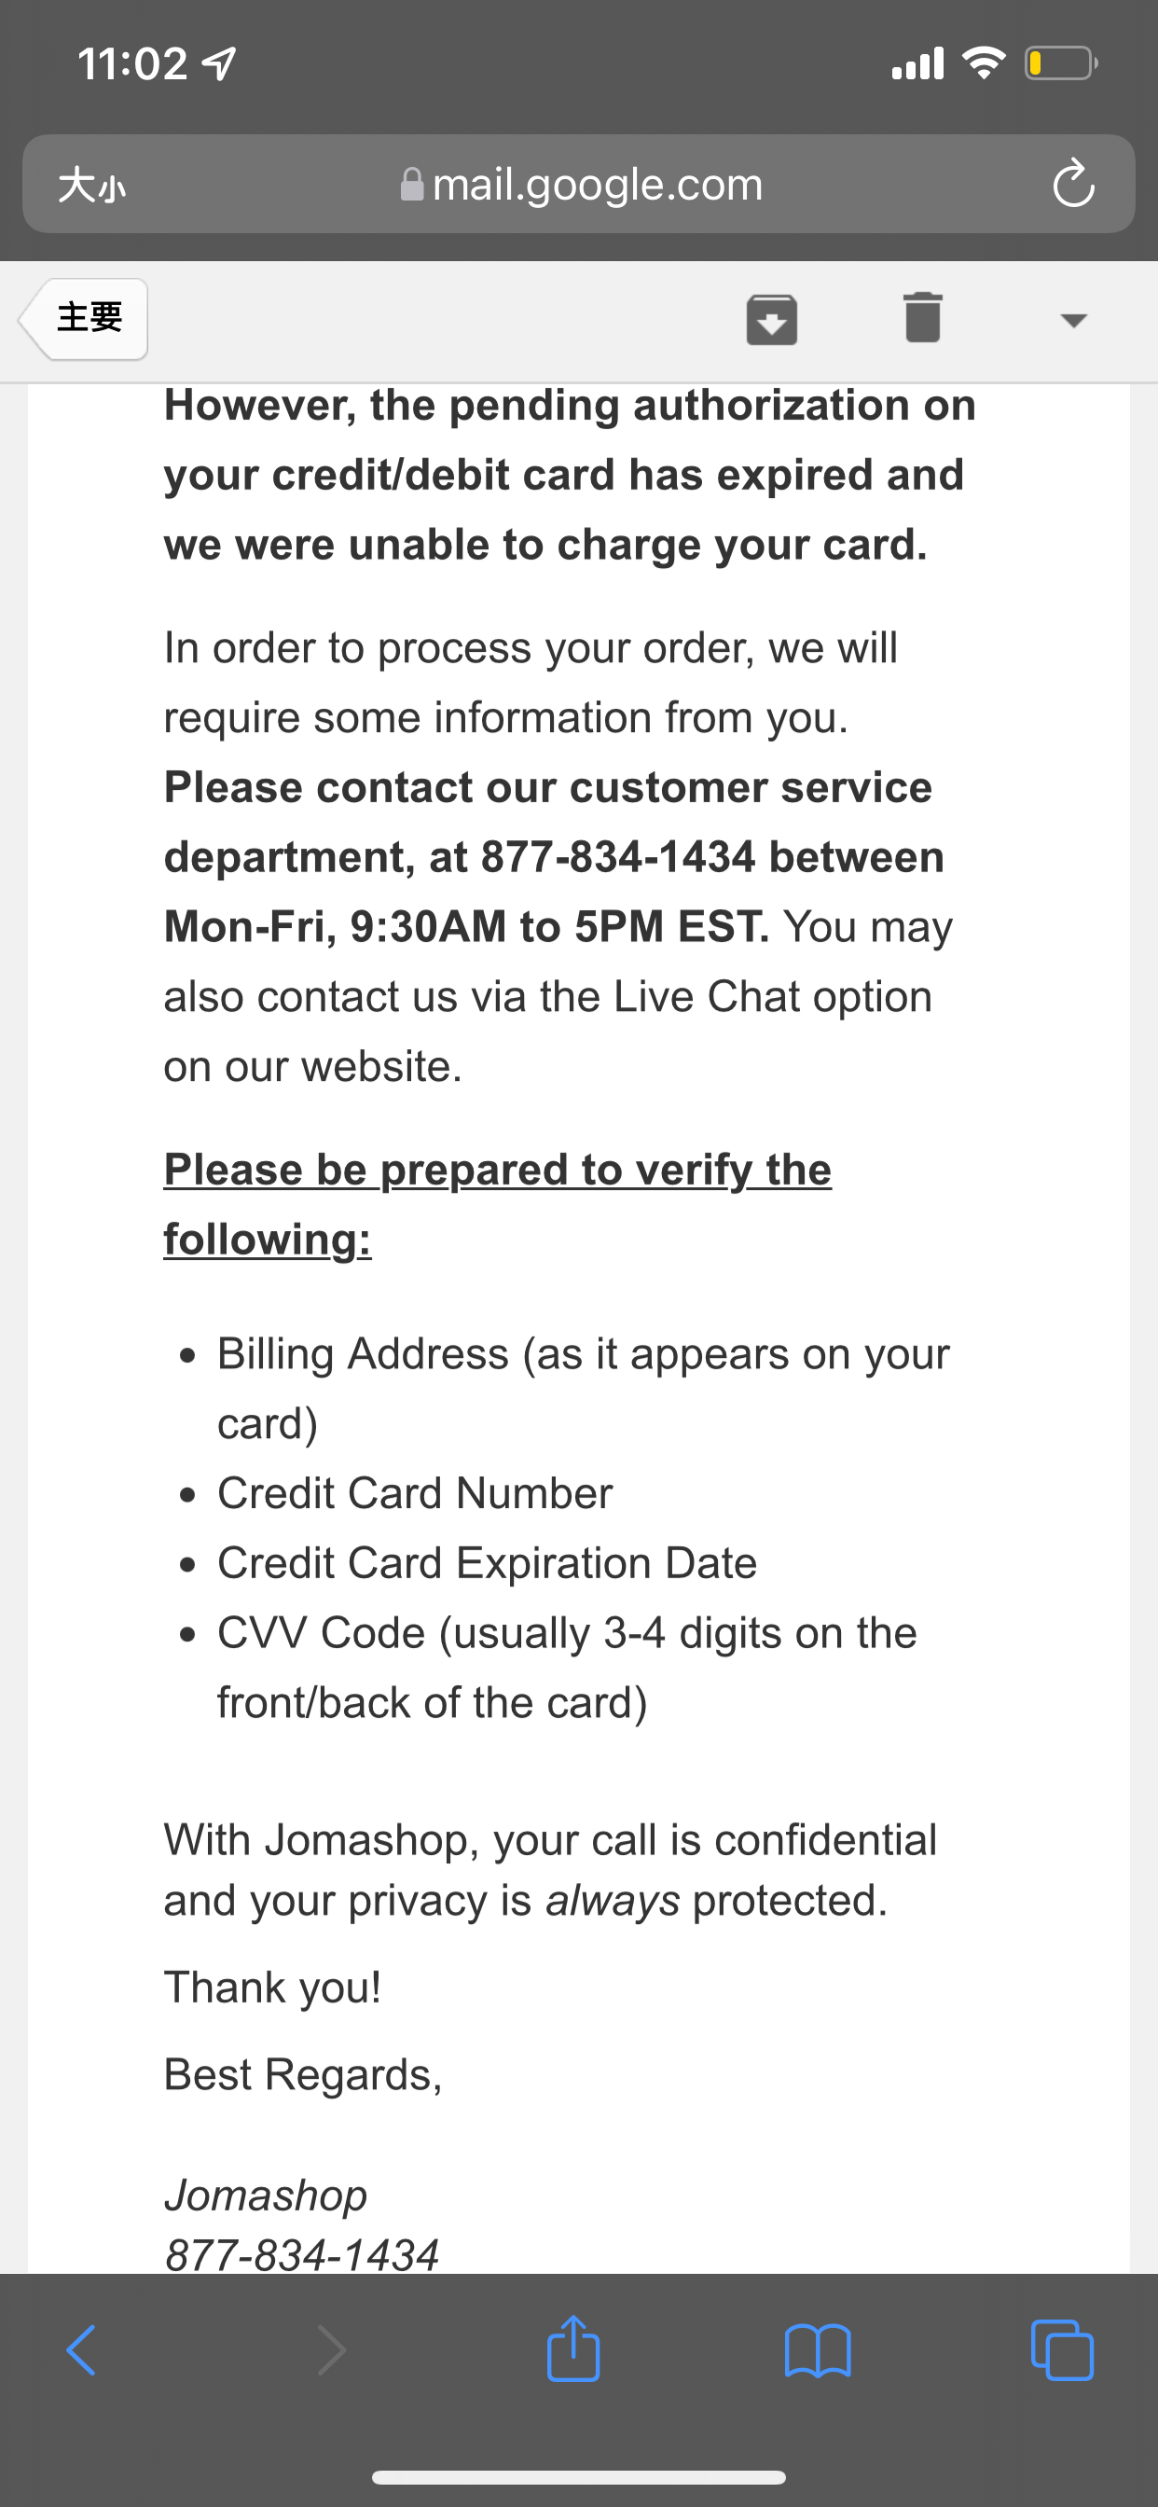Open the more actions dropdown arrow
The image size is (1158, 2507).
pos(1073,320)
